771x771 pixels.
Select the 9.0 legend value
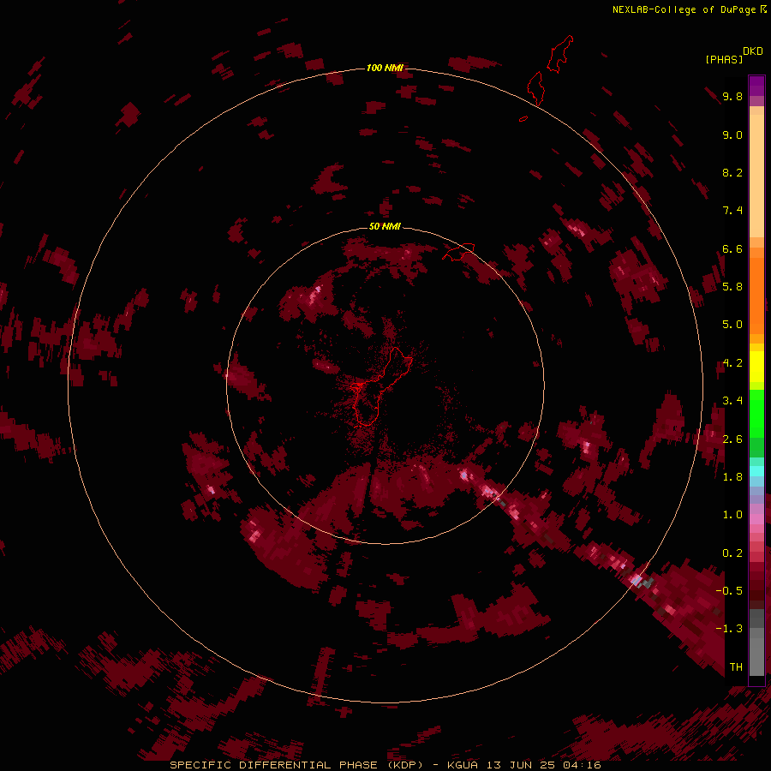[x=732, y=134]
